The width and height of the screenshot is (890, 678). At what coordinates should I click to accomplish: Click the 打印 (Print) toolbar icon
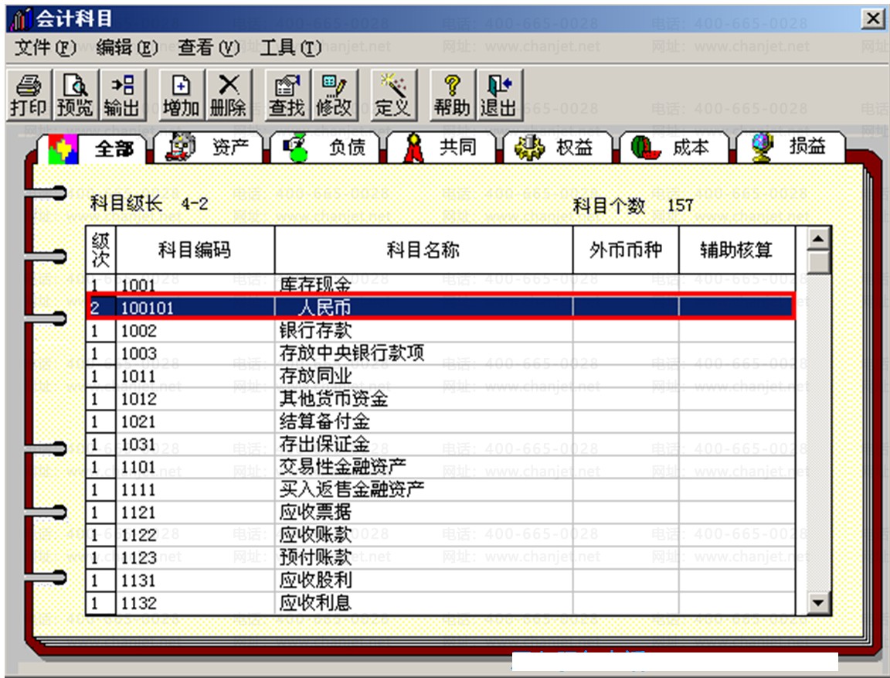tap(29, 96)
